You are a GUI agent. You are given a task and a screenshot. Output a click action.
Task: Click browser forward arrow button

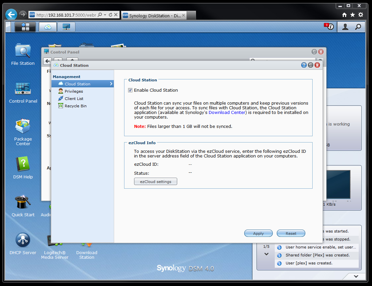pyautogui.click(x=23, y=15)
